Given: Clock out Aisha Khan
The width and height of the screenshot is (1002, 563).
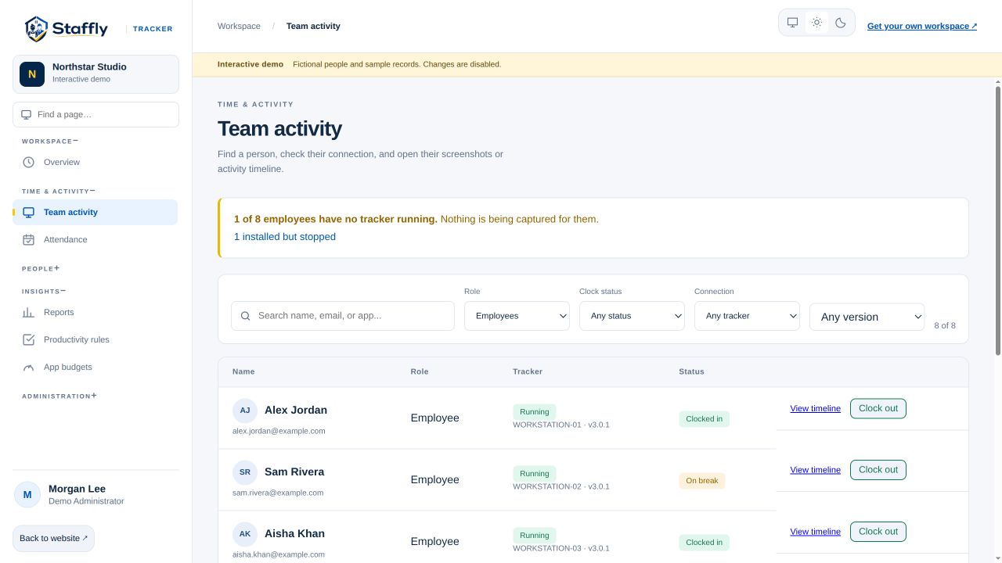Looking at the screenshot, I should click(878, 532).
